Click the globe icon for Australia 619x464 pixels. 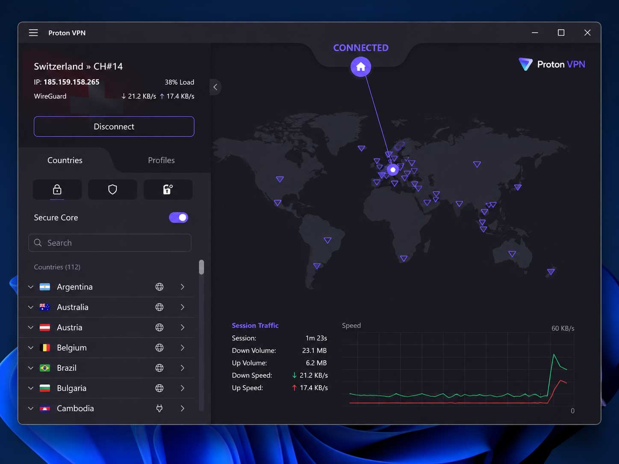tap(159, 307)
